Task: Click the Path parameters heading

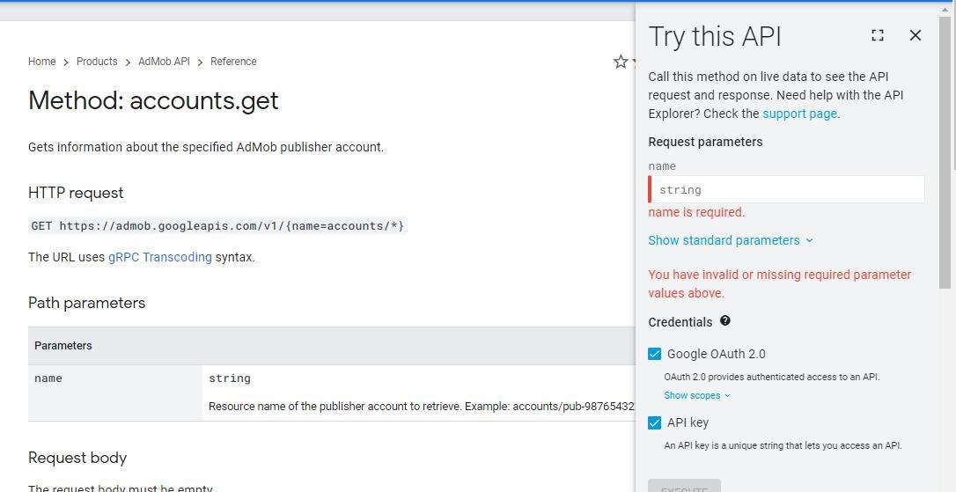Action: tap(86, 303)
